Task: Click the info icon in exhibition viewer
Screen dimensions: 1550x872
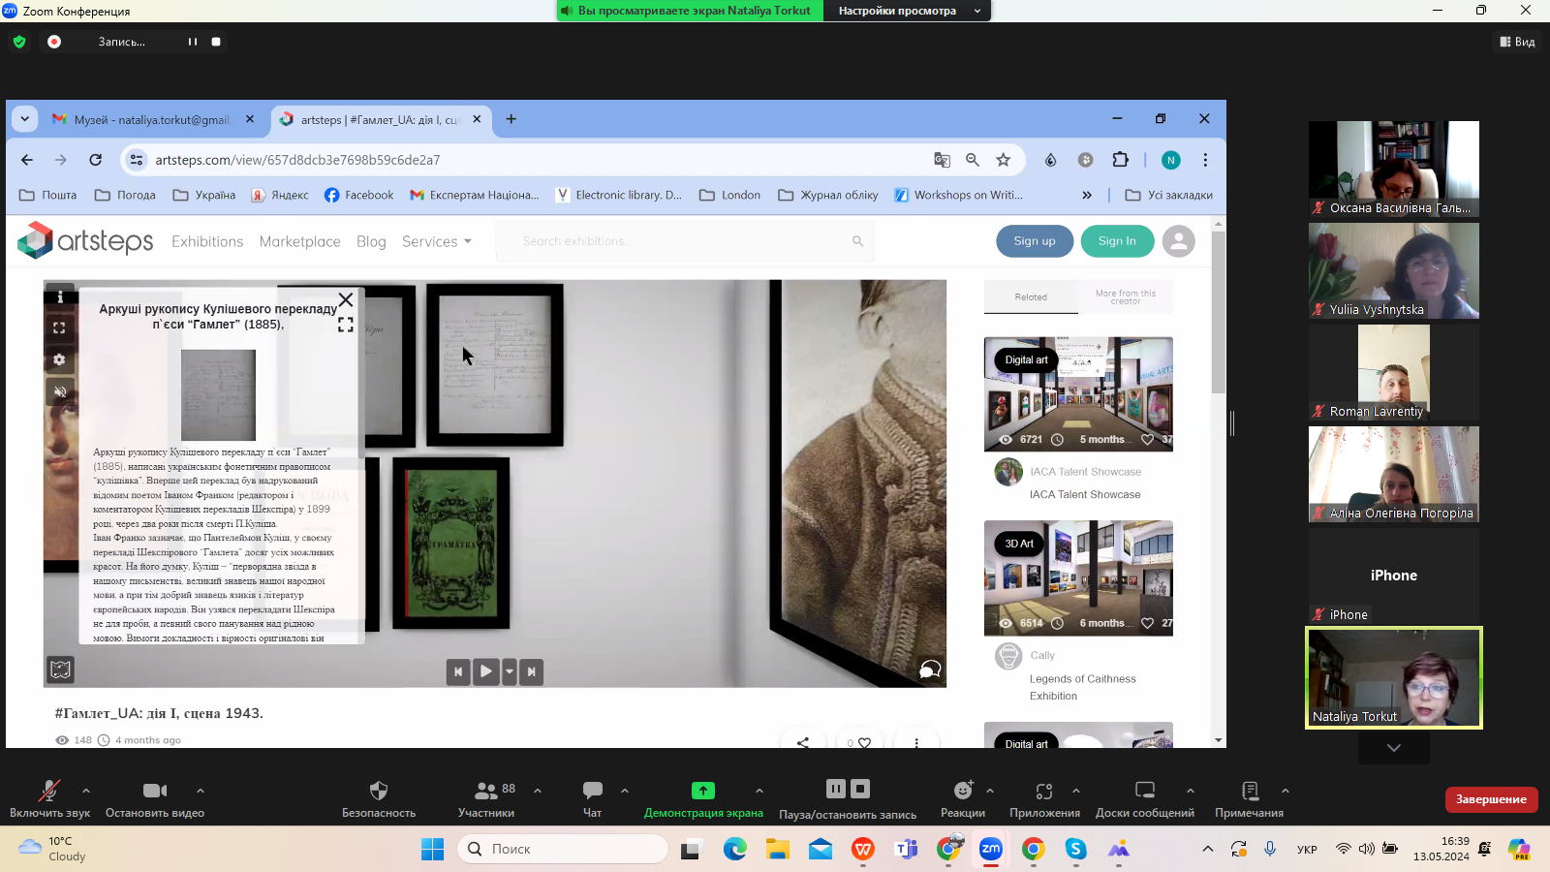Action: pos(60,297)
